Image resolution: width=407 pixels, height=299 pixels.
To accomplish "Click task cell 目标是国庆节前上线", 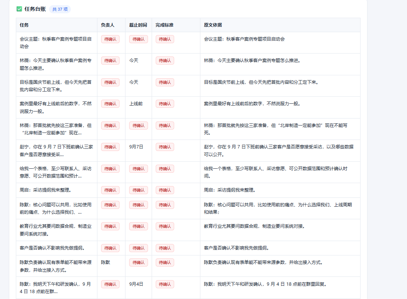I will [56, 86].
